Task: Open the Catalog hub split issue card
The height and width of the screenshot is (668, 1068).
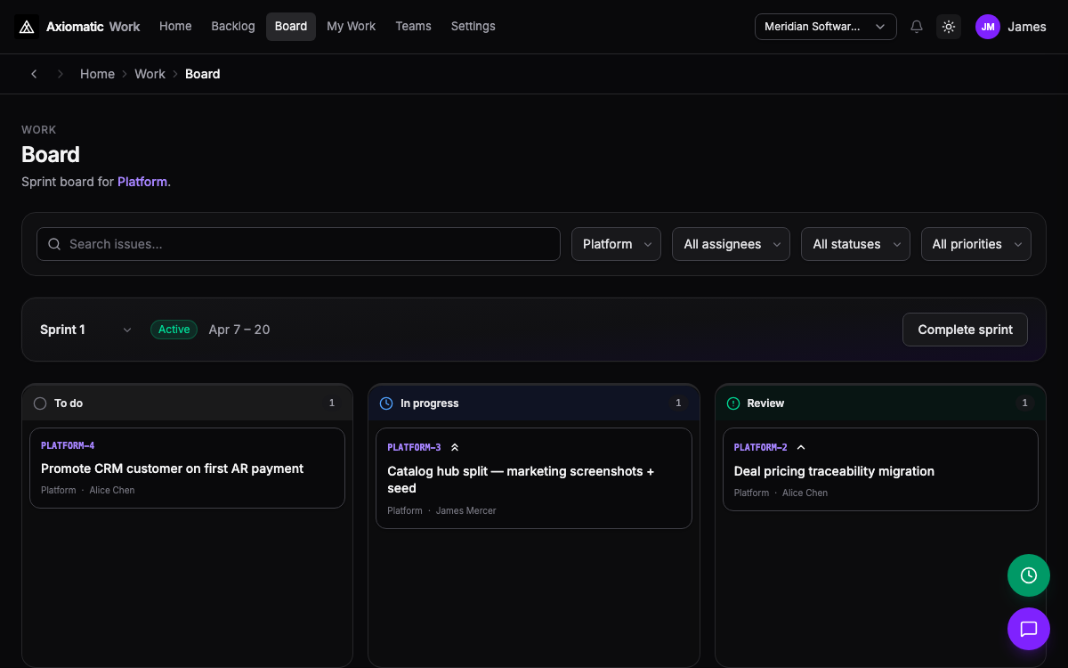Action: pos(534,478)
